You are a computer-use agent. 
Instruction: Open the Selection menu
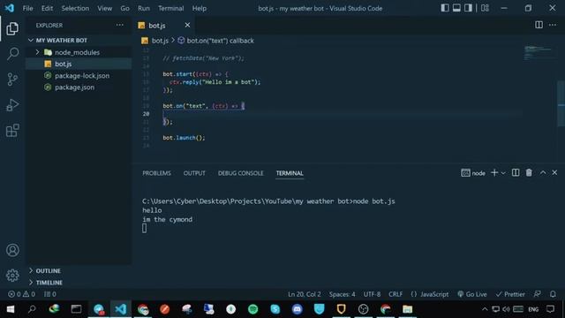pos(75,8)
